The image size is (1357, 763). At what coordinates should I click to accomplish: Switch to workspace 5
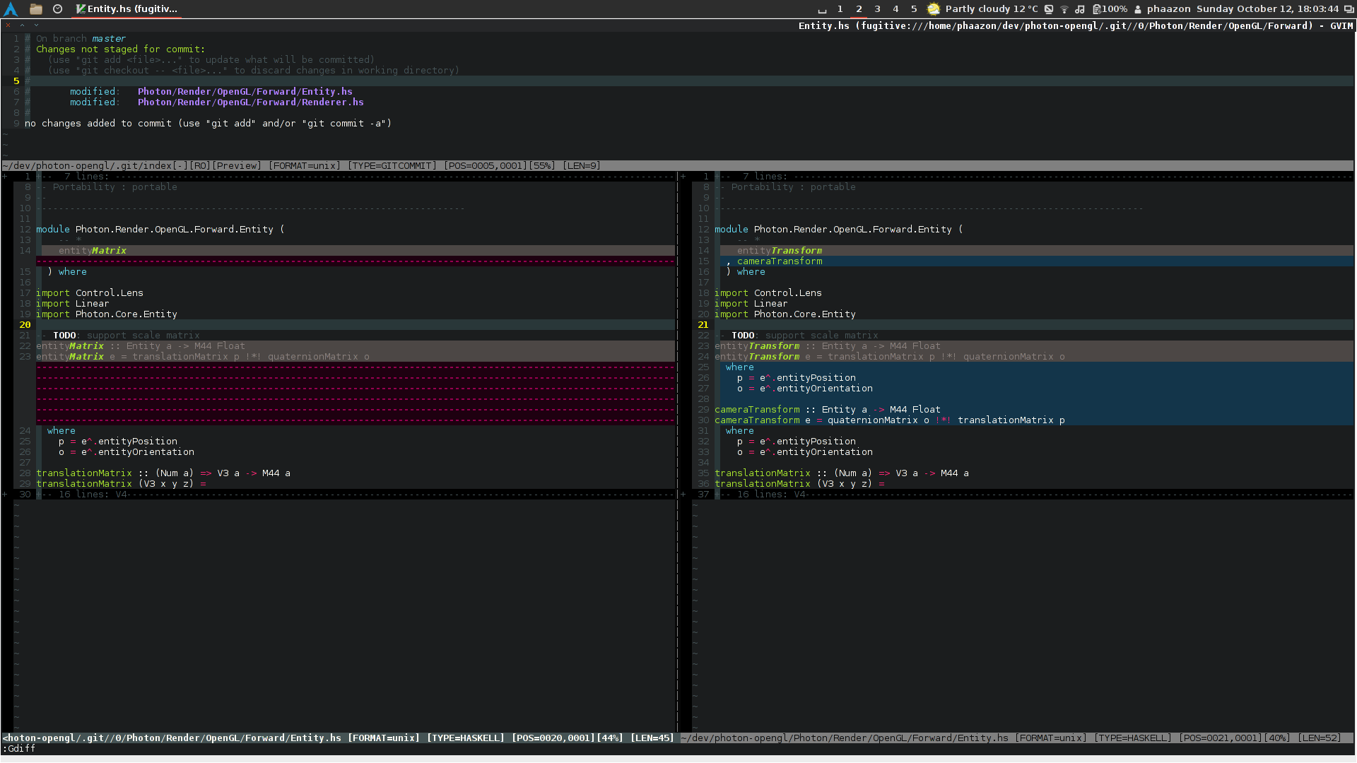click(x=914, y=9)
